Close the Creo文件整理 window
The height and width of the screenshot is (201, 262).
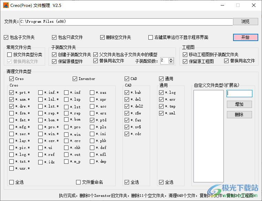254,6
